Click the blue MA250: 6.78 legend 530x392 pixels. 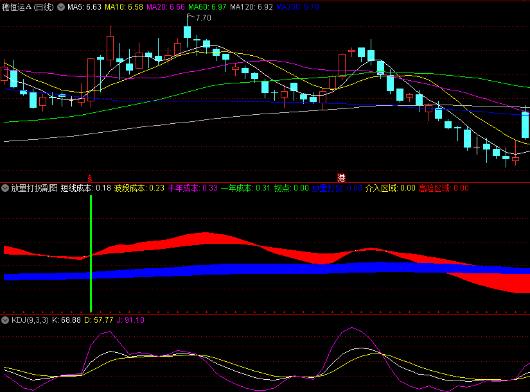298,7
